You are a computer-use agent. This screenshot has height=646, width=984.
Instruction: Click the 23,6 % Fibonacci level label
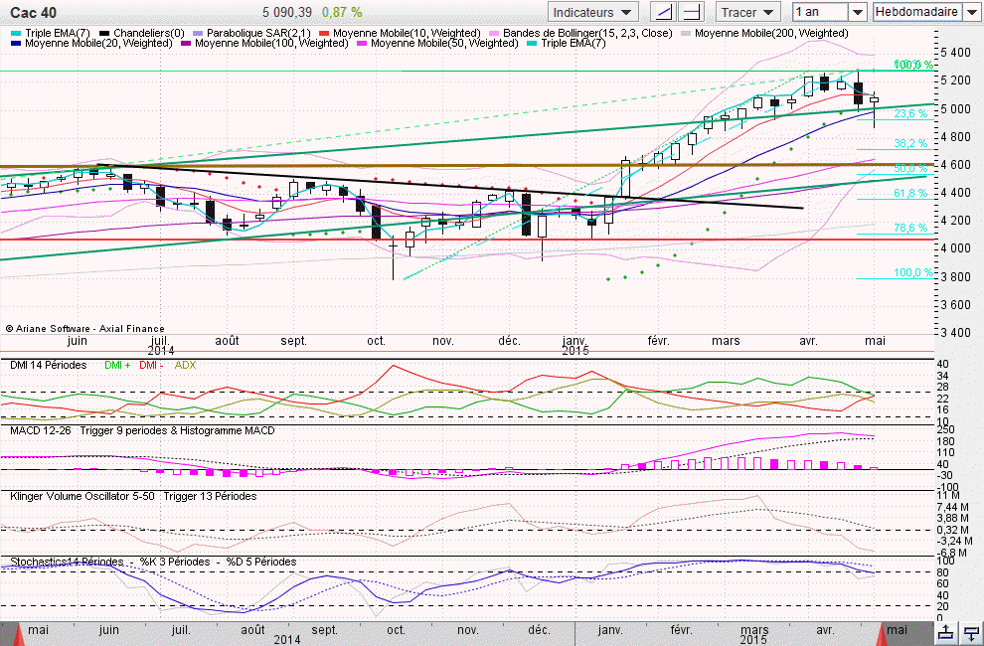point(909,113)
